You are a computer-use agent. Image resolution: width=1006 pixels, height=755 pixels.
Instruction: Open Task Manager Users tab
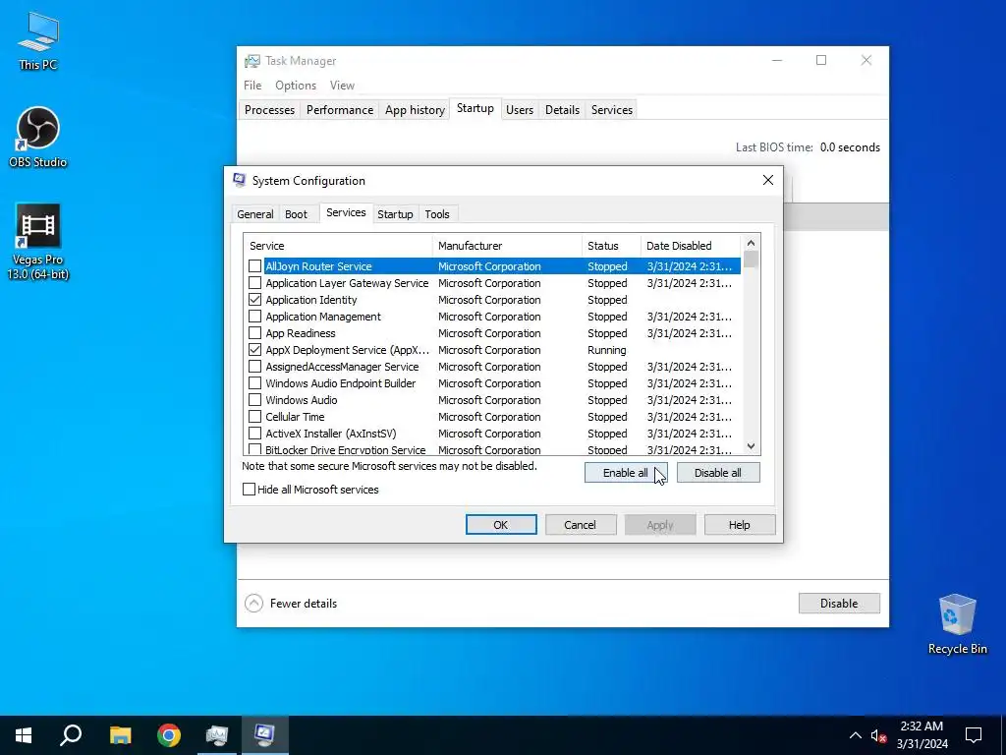pos(519,110)
